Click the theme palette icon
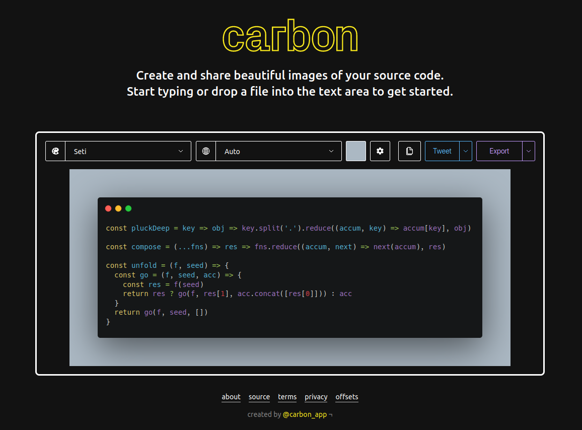582x430 pixels. click(55, 151)
